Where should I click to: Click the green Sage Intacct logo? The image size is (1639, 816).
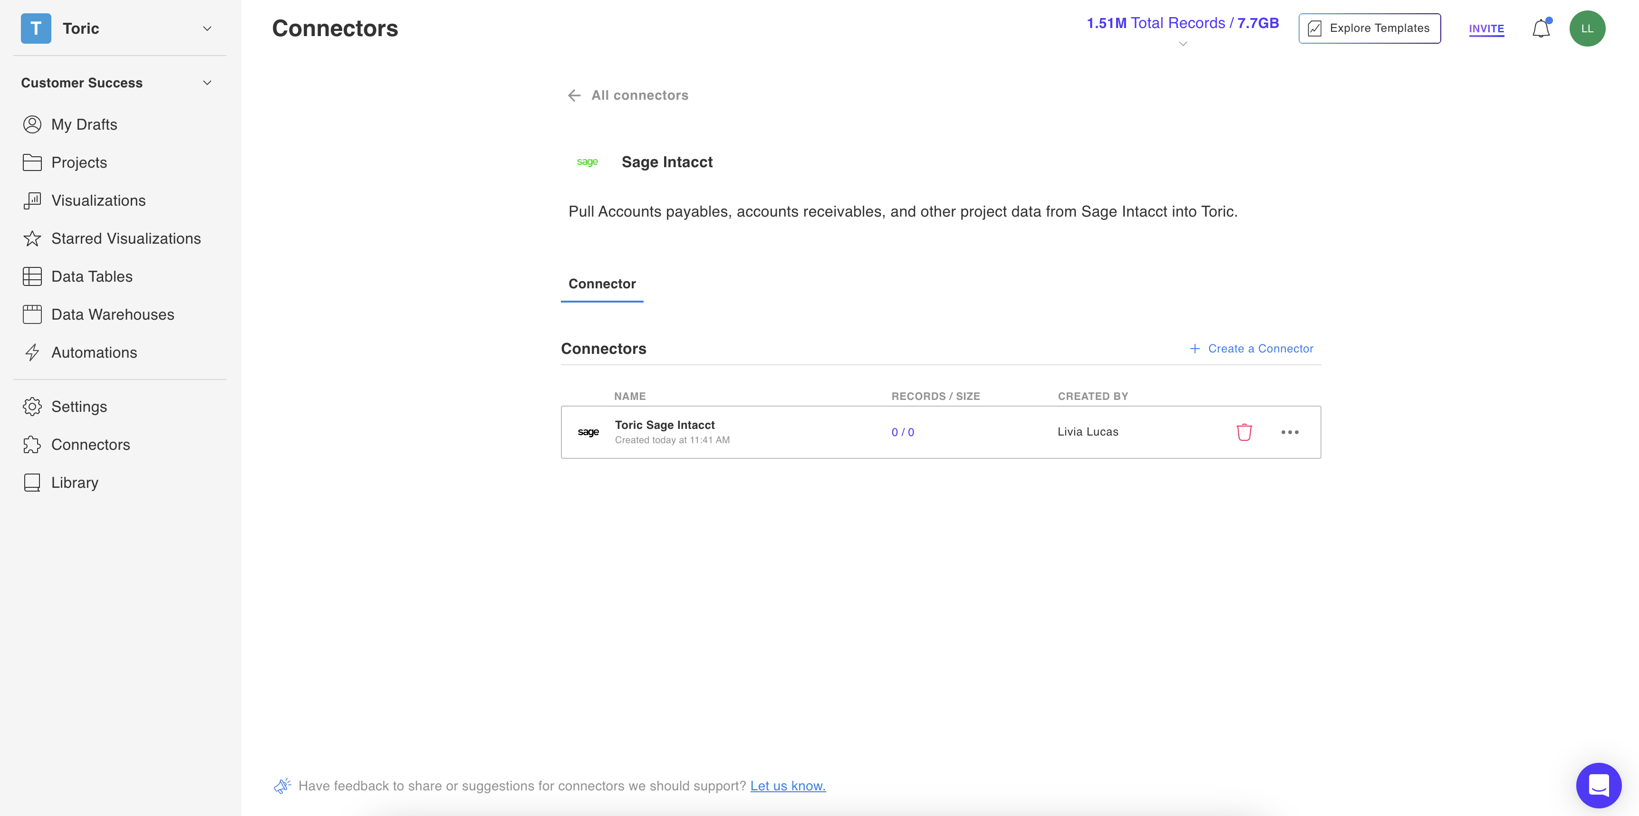coord(587,162)
